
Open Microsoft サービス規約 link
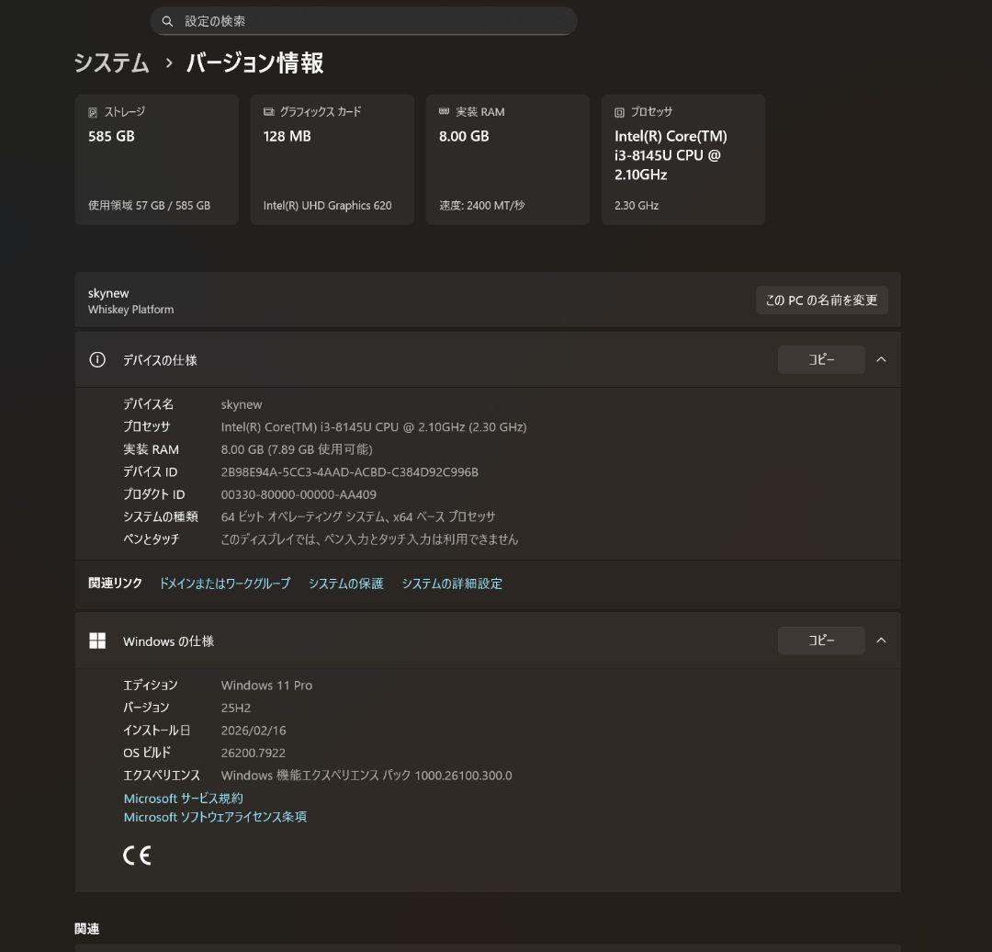click(184, 799)
